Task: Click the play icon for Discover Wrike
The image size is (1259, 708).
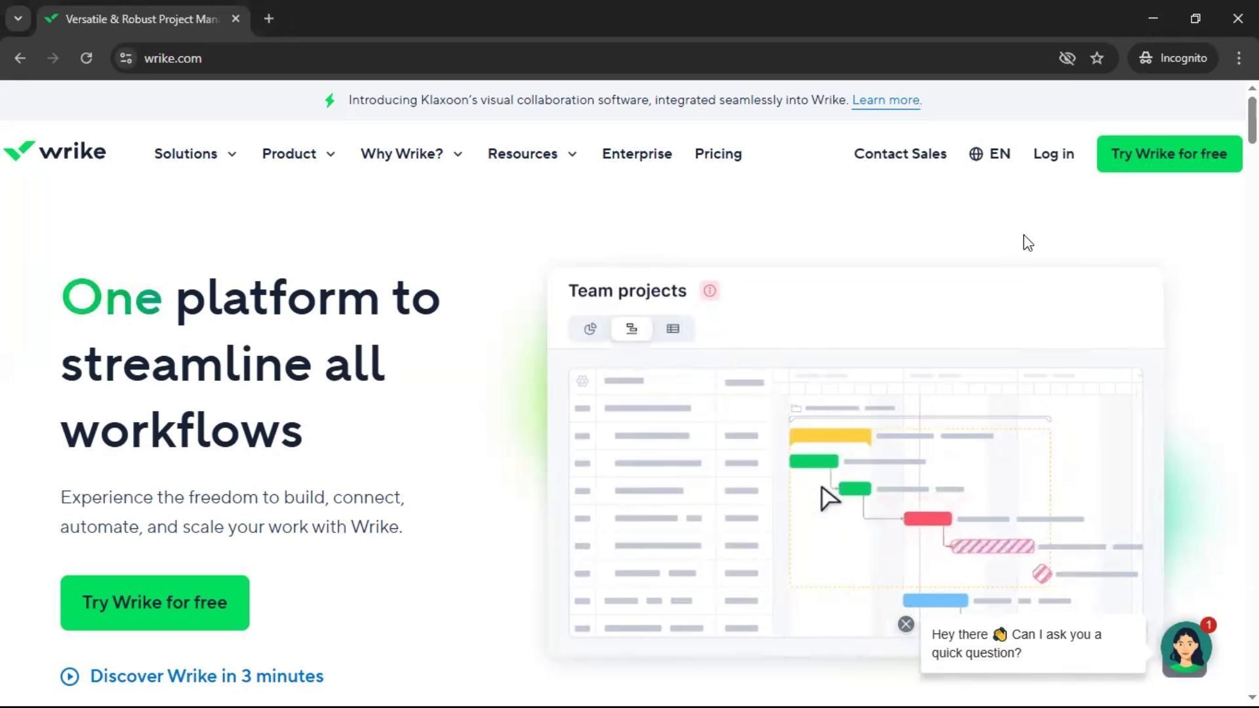Action: pos(70,677)
